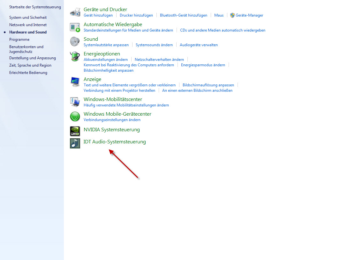Viewport: 356px width, 260px height.
Task: Open Bluetooth-Gerät hinzufügen link
Action: pos(183,15)
